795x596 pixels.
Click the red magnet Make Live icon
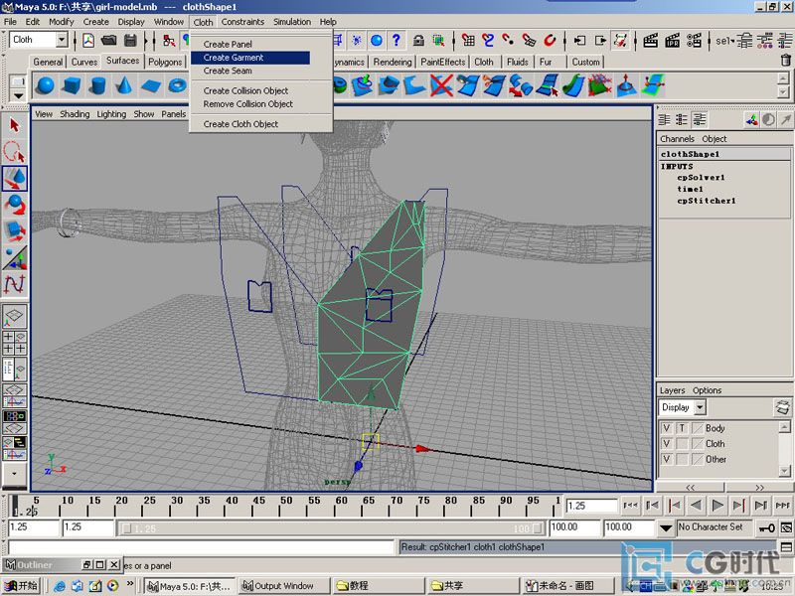(x=551, y=40)
